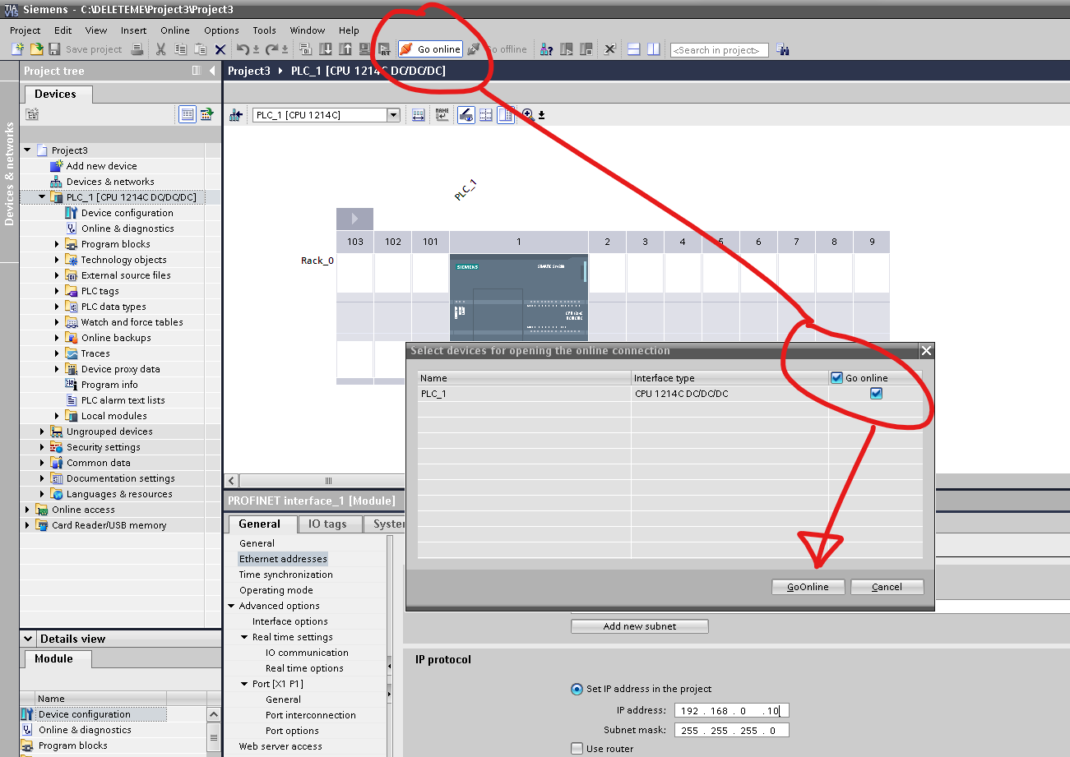The width and height of the screenshot is (1070, 757).
Task: Click the Undo arrow icon
Action: tap(243, 49)
